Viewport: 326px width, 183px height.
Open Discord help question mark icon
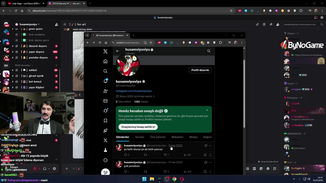click(x=322, y=18)
